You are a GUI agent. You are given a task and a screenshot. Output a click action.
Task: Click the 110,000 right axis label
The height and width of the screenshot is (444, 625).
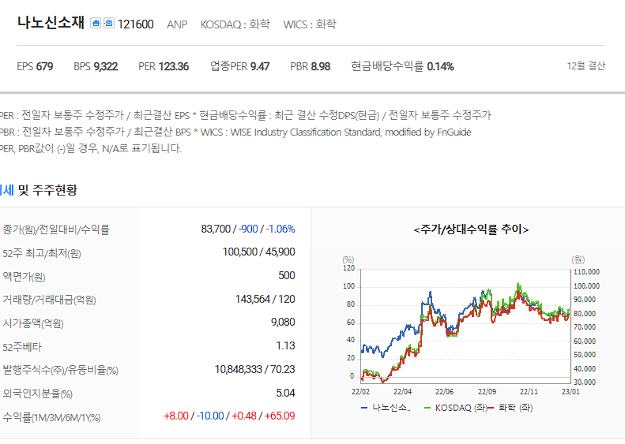click(586, 272)
